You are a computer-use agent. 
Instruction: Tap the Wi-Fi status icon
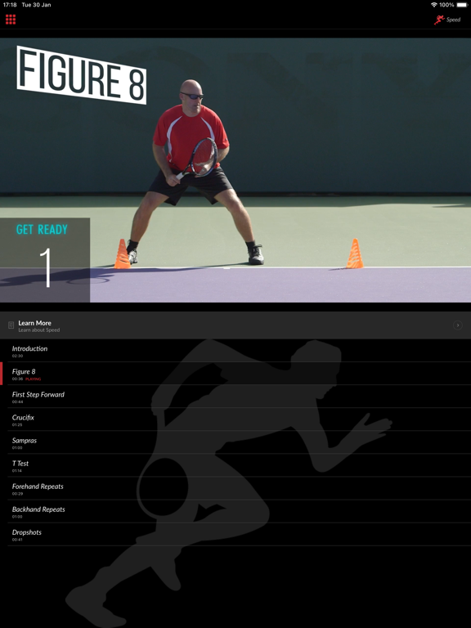pos(433,5)
